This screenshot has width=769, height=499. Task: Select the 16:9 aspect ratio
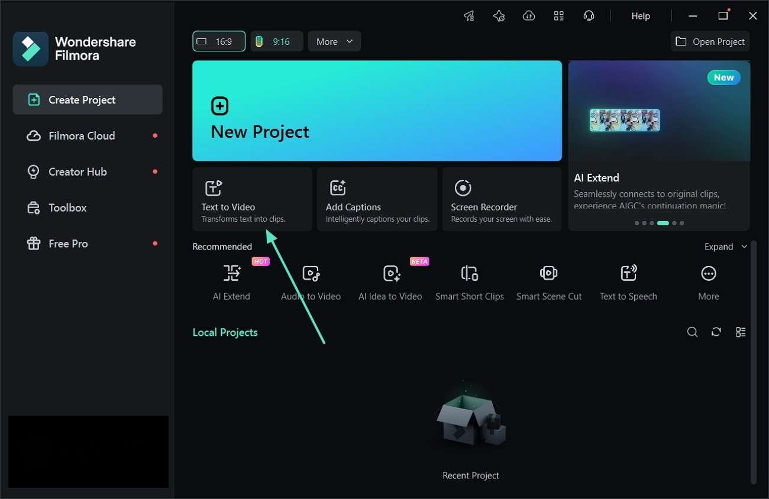(219, 41)
